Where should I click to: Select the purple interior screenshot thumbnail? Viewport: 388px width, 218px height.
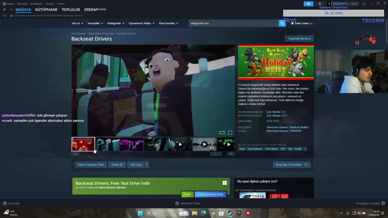pos(132,144)
